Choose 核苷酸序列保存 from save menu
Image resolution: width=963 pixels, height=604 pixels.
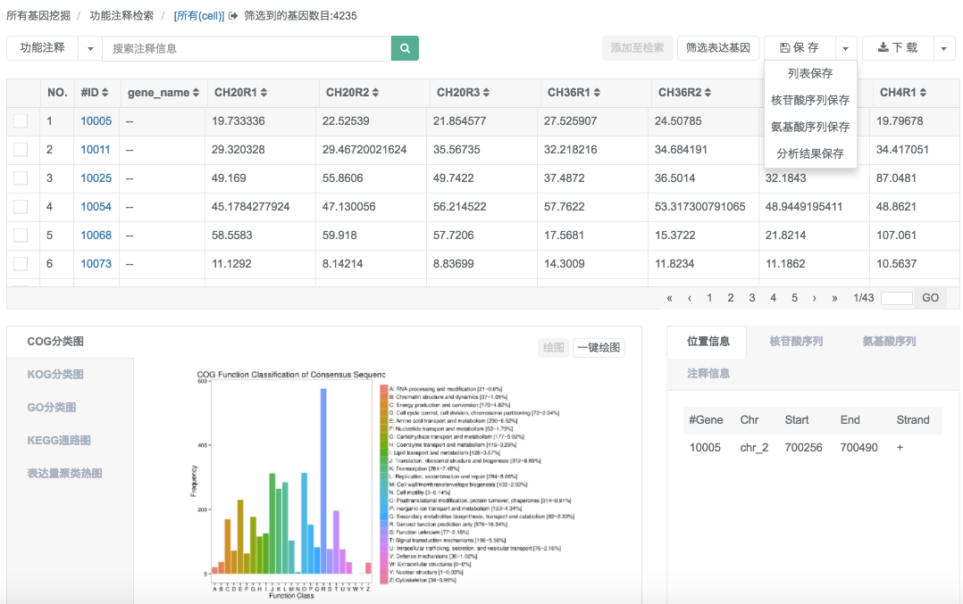coord(810,100)
